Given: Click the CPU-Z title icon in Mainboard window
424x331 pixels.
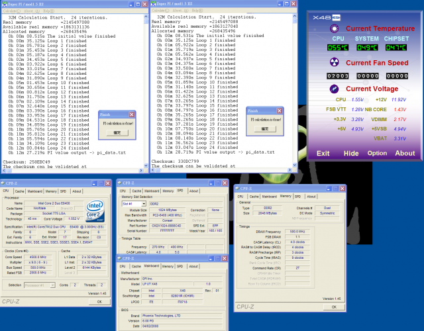Looking at the screenshot, I should tap(119, 258).
